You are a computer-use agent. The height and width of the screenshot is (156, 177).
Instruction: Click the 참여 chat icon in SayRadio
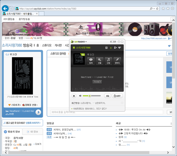(91, 61)
